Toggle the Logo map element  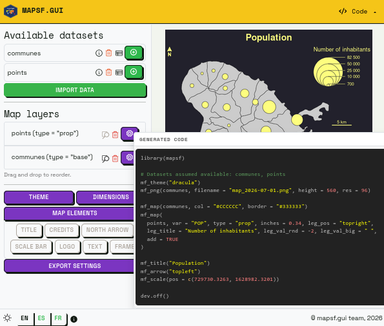(67, 247)
